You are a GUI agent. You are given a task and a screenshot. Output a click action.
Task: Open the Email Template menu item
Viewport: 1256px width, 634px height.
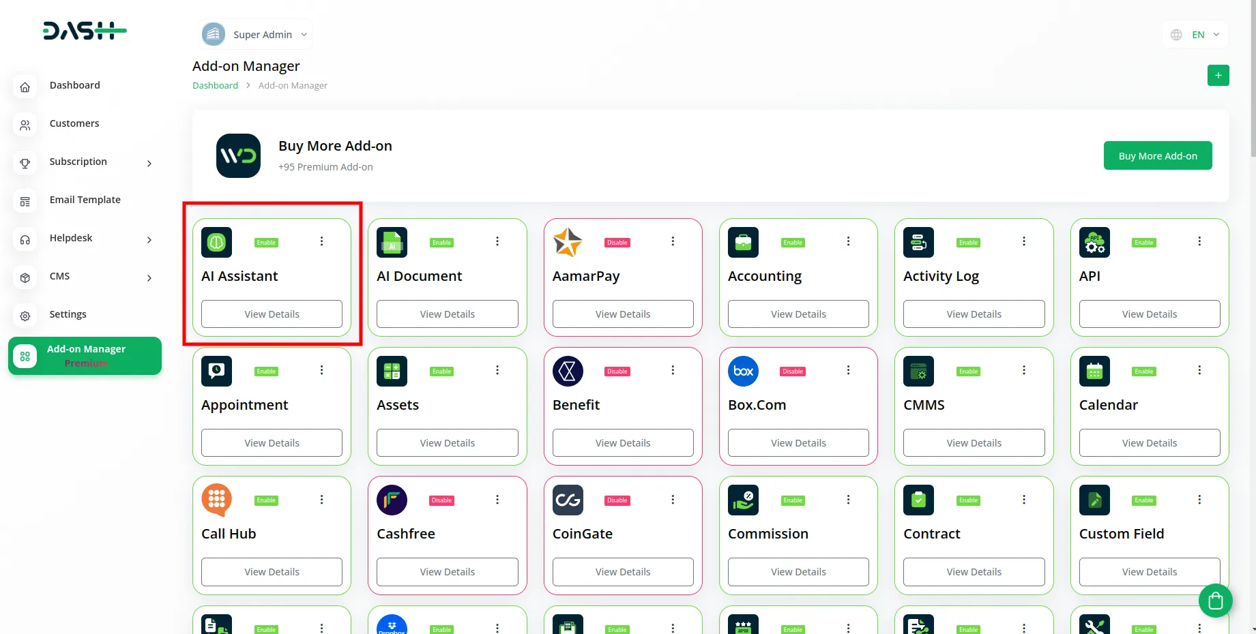pyautogui.click(x=85, y=200)
